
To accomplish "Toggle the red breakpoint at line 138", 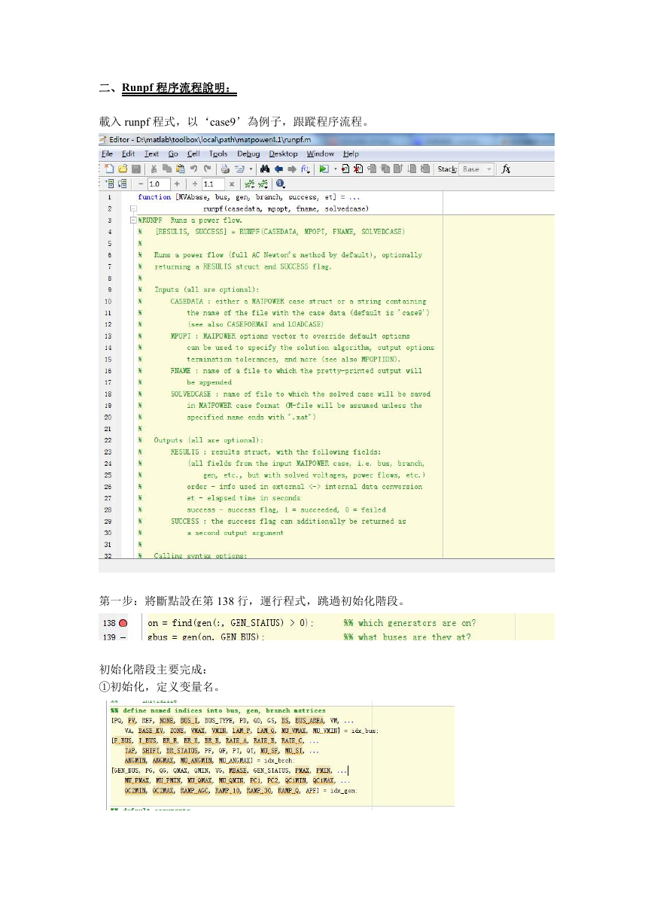I will click(123, 623).
